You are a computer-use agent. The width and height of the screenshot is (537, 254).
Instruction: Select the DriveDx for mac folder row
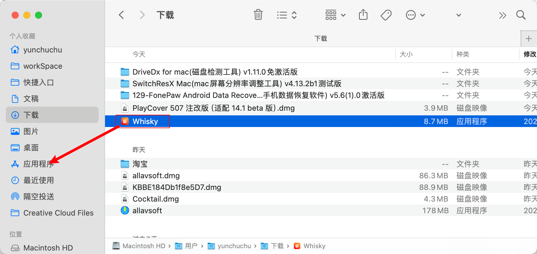tap(321, 72)
